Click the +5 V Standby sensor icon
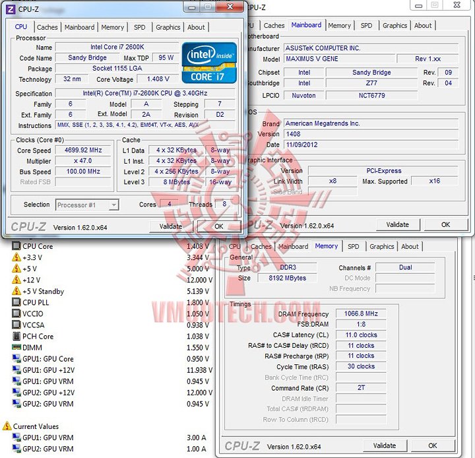The image size is (475, 458). point(16,291)
